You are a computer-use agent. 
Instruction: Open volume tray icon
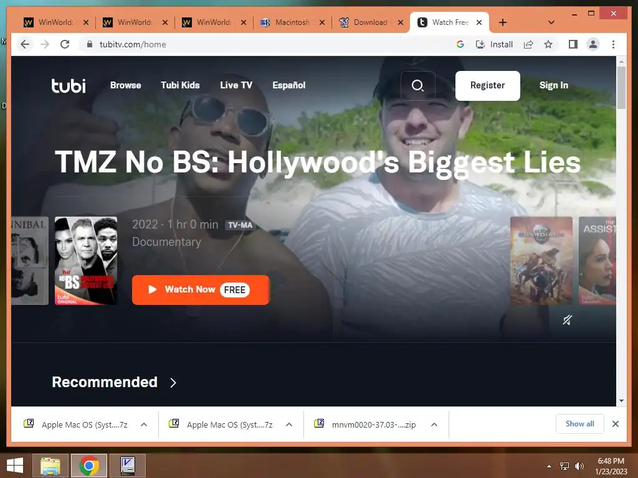(x=579, y=466)
